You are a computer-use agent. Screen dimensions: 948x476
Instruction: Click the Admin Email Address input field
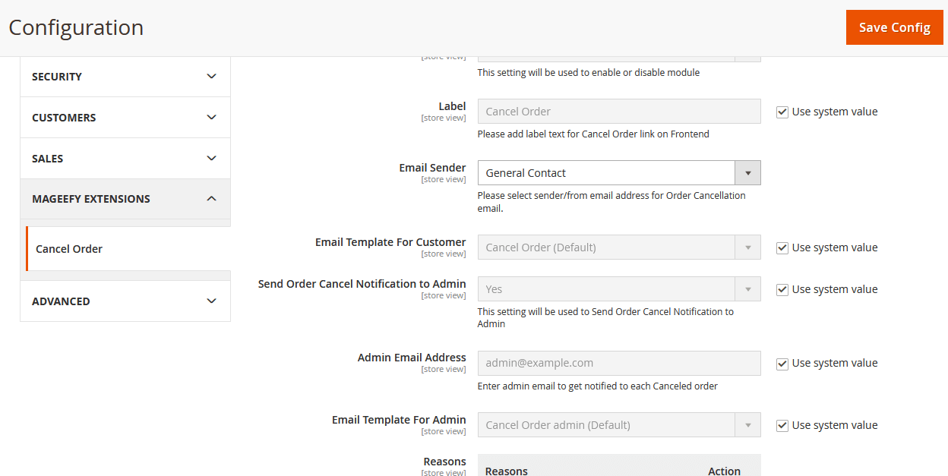click(x=619, y=363)
